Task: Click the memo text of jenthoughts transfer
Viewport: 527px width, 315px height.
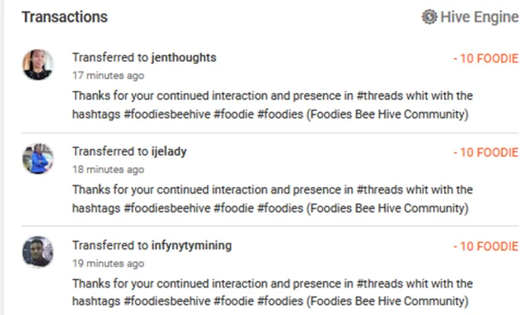Action: click(271, 105)
